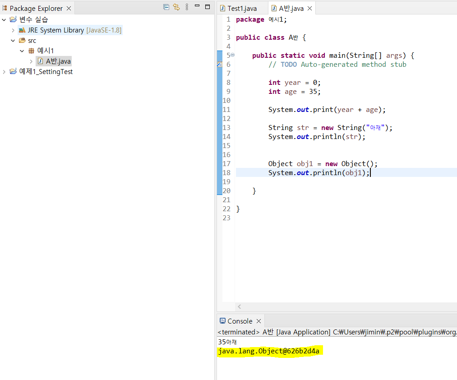Click the 'int year = 0;' statement
Screen dimensions: 457x380
pos(295,83)
